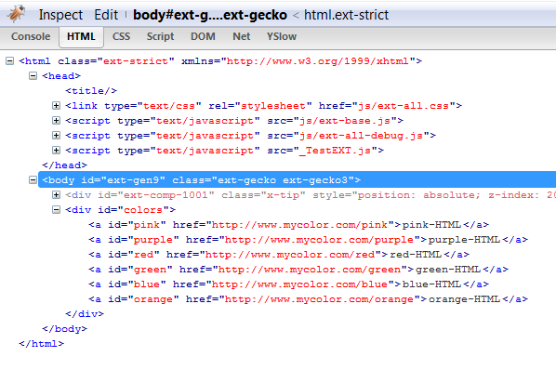This screenshot has height=370, width=556.
Task: Switch to the Console tab
Action: [31, 36]
